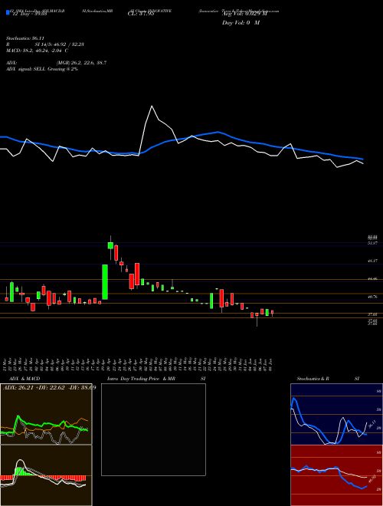Screen dimensions: 383x506
Task: Click the empty Intra Day Trading Price chart box
Action: 153,429
